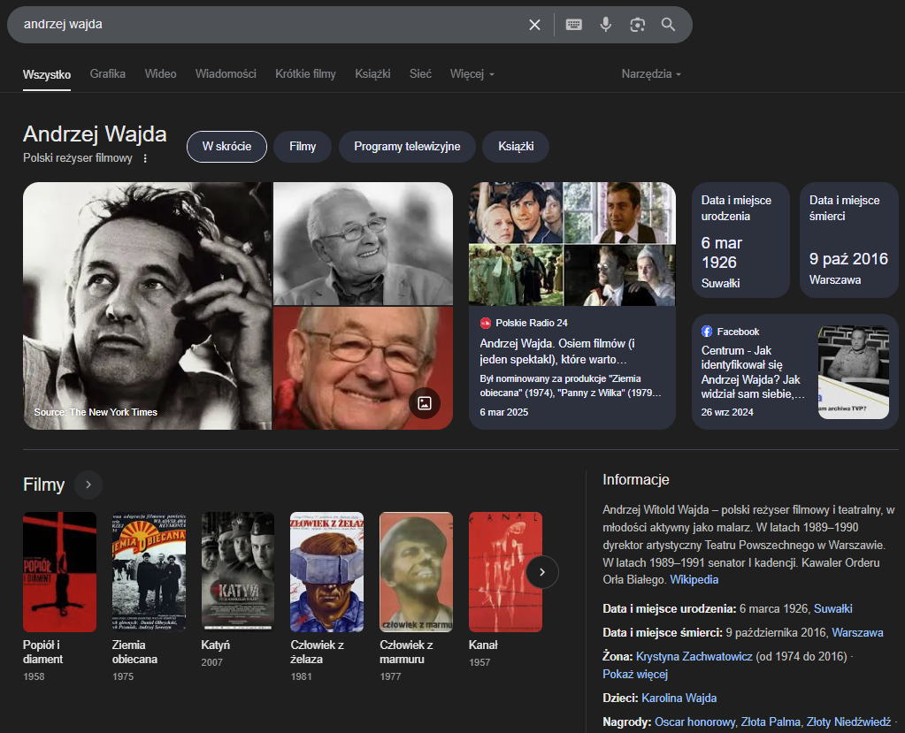The width and height of the screenshot is (905, 733).
Task: Click the magnifying glass search icon
Action: 669,24
